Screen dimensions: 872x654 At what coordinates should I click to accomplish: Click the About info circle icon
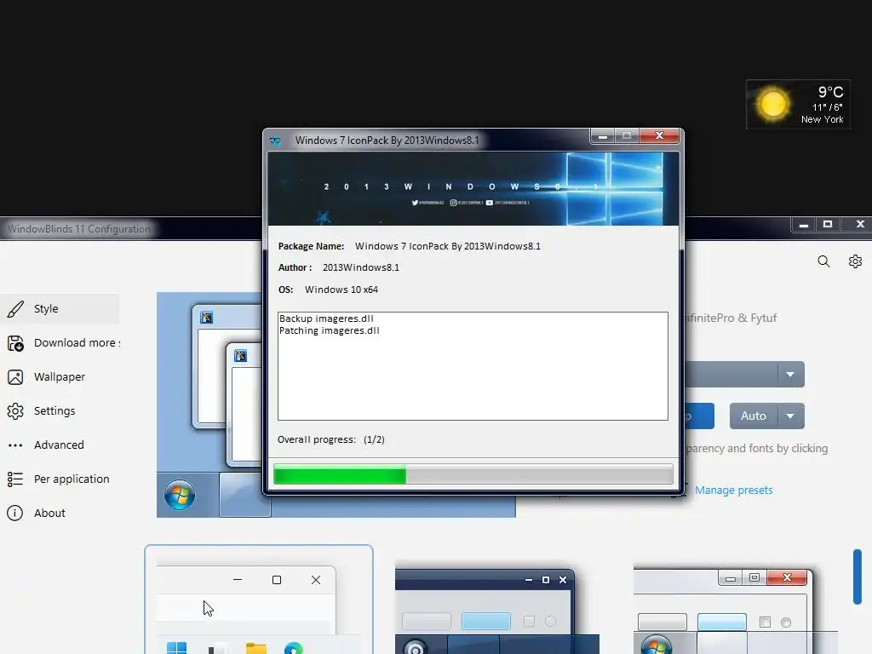point(15,513)
